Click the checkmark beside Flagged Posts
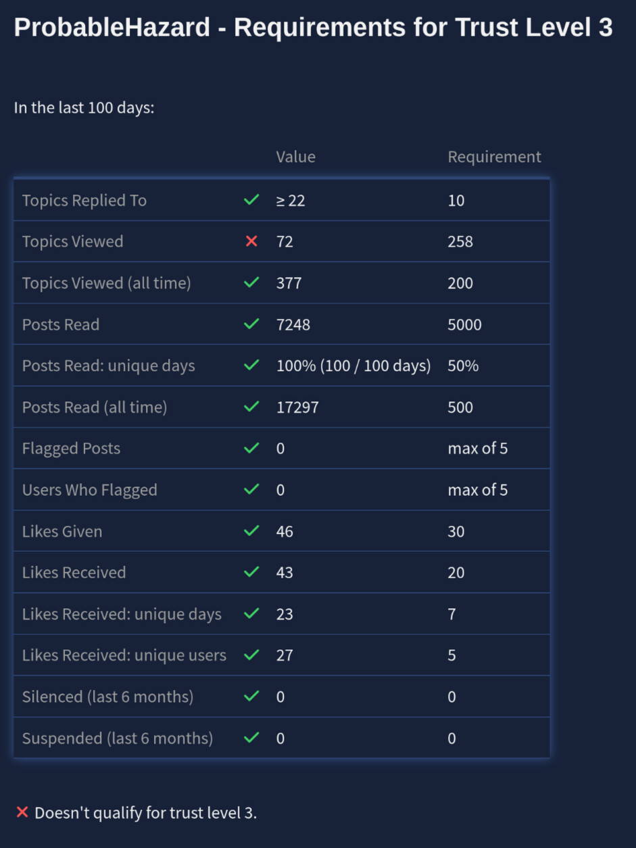Viewport: 636px width, 848px height. 251,448
